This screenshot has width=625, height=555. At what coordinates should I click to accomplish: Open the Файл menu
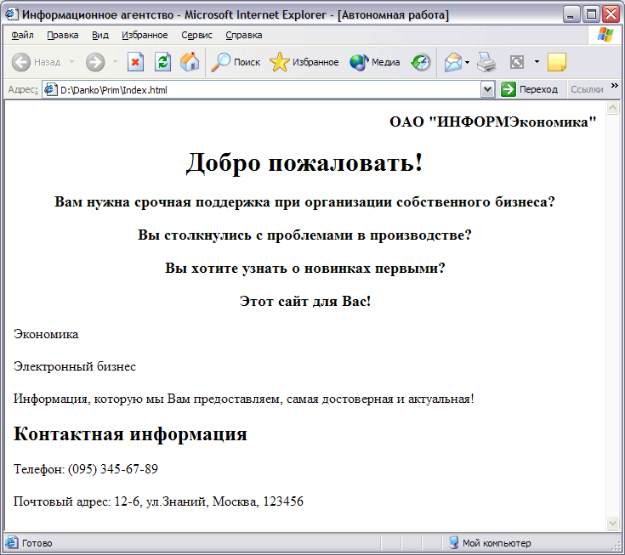click(23, 35)
